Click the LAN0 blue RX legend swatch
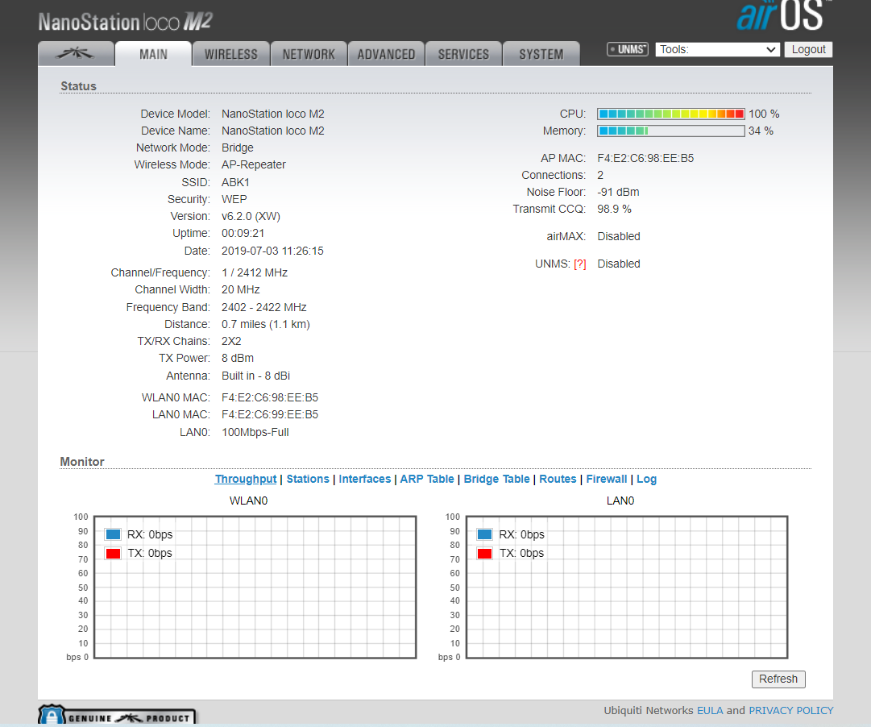The height and width of the screenshot is (727, 871). [x=485, y=534]
